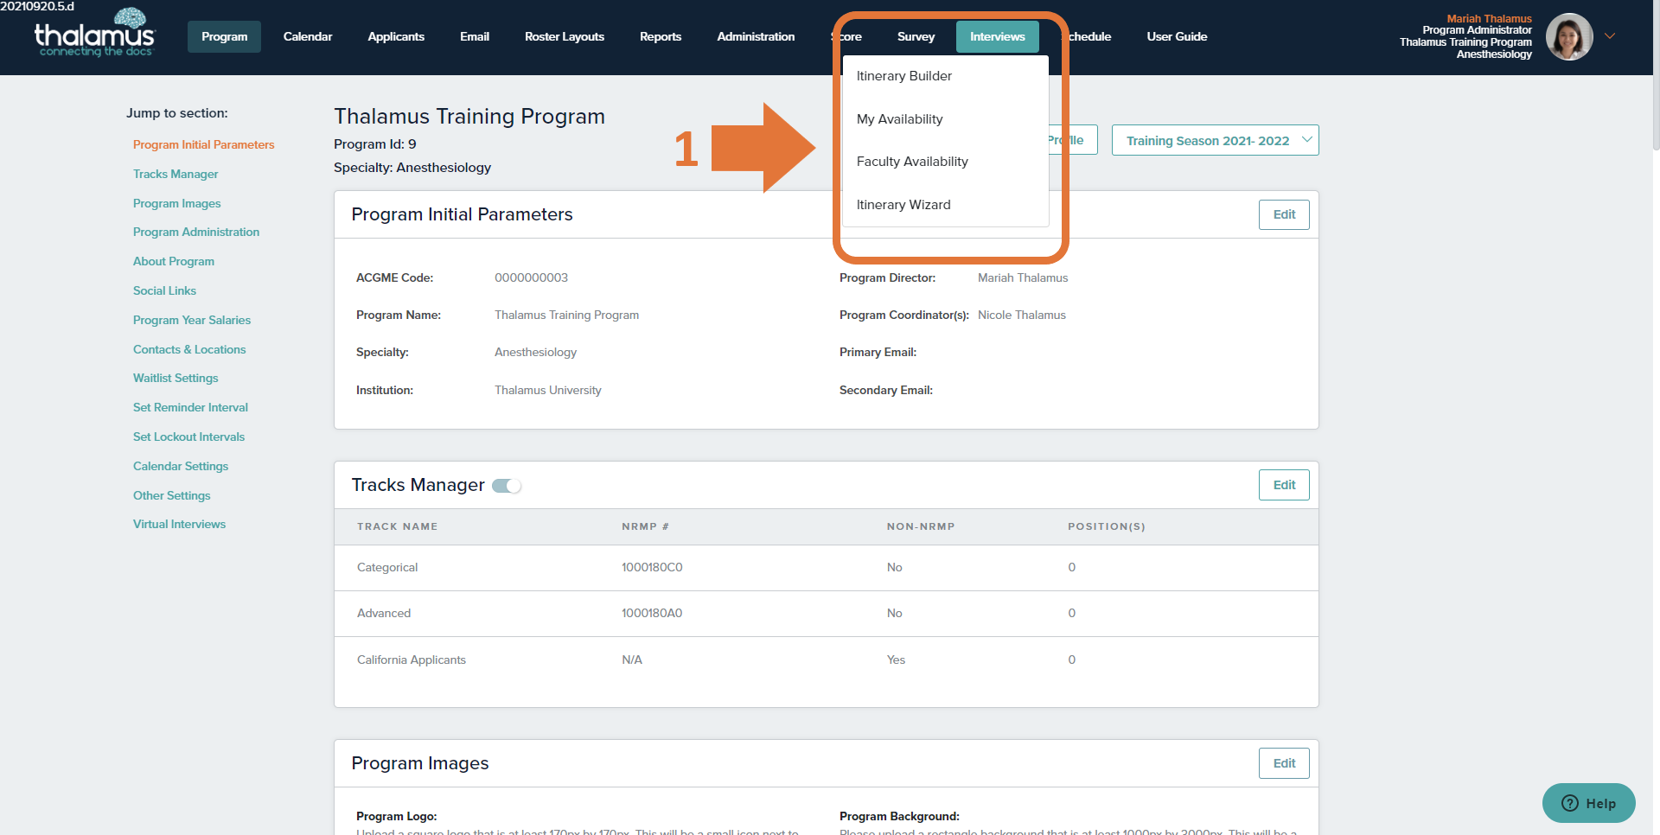Go to the Calendar menu
Image resolution: width=1660 pixels, height=835 pixels.
308,36
